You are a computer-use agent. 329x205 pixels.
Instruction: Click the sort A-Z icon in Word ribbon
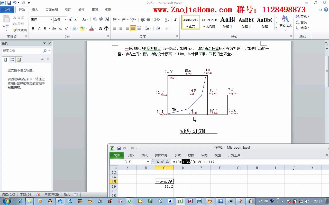point(167,20)
